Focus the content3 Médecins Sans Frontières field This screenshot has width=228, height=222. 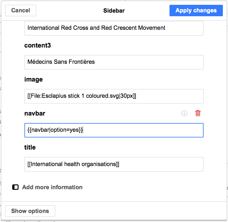coord(114,62)
